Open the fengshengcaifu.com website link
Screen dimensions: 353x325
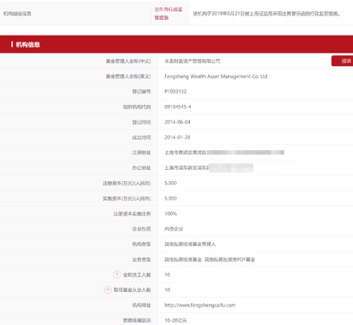tap(200, 305)
